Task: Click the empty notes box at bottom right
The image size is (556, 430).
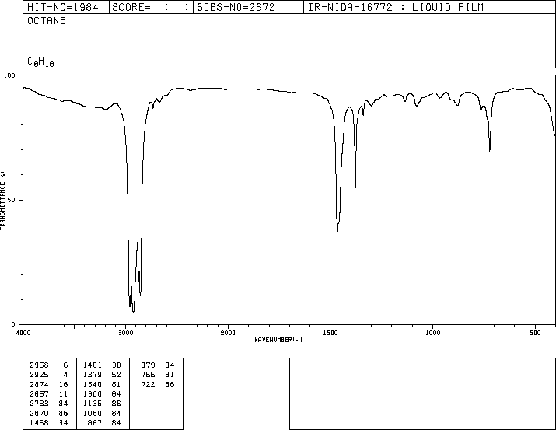Action: pos(422,393)
